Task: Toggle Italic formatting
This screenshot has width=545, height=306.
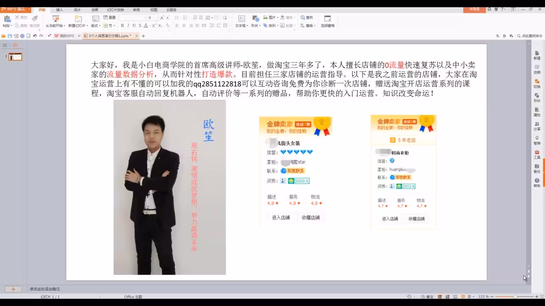Action: tap(128, 25)
